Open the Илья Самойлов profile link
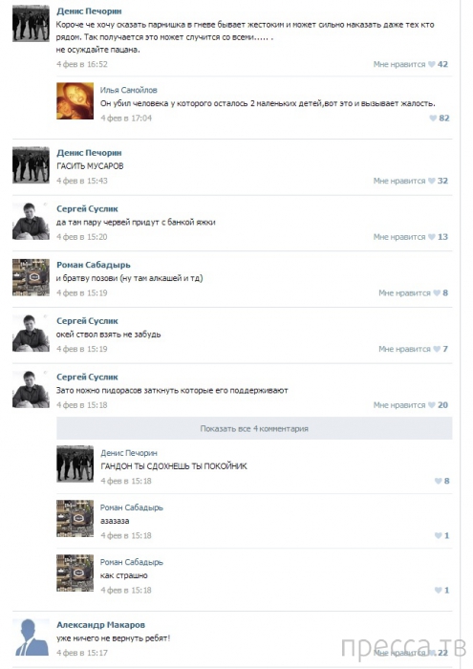 pyautogui.click(x=128, y=90)
